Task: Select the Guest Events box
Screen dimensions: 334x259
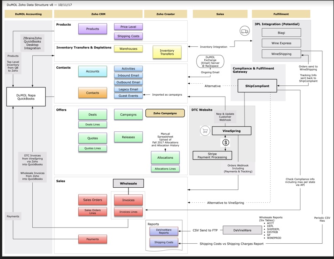Action: pos(128,96)
